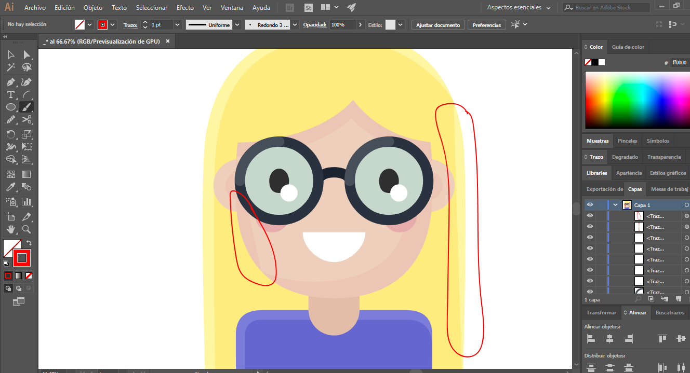Toggle visibility of first Trazado sublayer
Screen dimensions: 690x373
click(x=590, y=216)
